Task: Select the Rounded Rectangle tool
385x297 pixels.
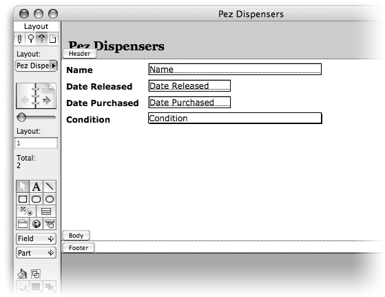Action: [x=36, y=199]
